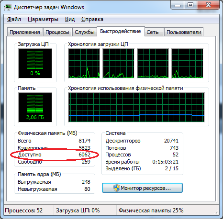
Task: Switch to the Процессы tab
Action: point(57,32)
